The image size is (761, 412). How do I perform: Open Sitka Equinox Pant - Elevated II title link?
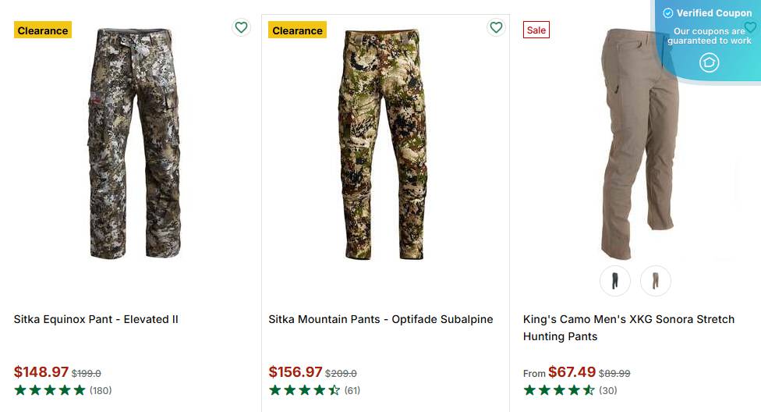pos(96,319)
